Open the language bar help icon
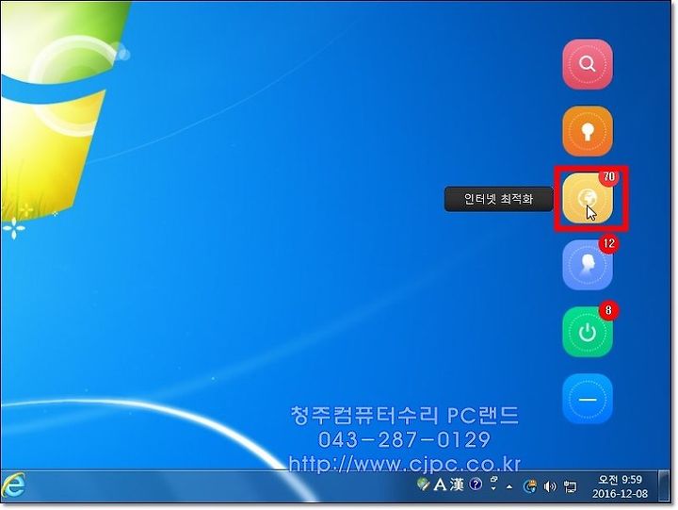This screenshot has height=510, width=678. pyautogui.click(x=476, y=484)
